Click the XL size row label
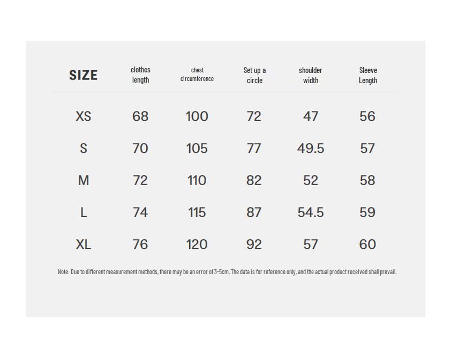451x339 pixels. [84, 245]
